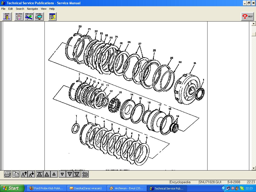Open the Search menu

coord(20,9)
